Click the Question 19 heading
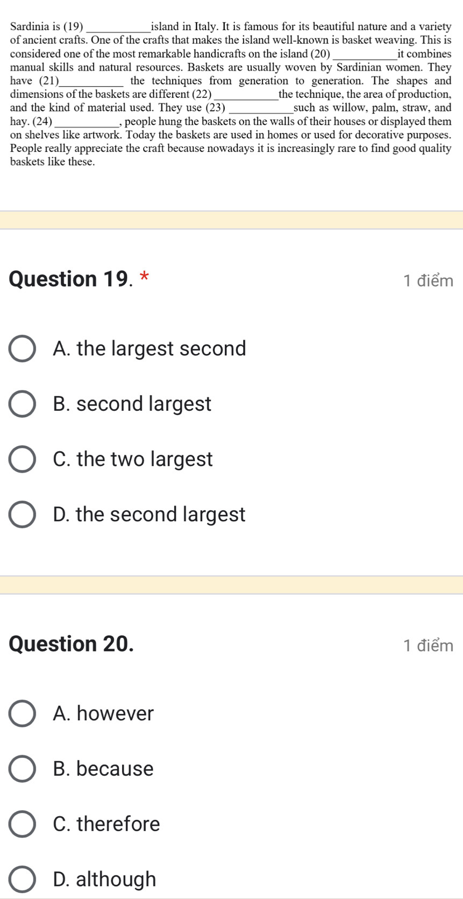463x899 pixels. (80, 279)
